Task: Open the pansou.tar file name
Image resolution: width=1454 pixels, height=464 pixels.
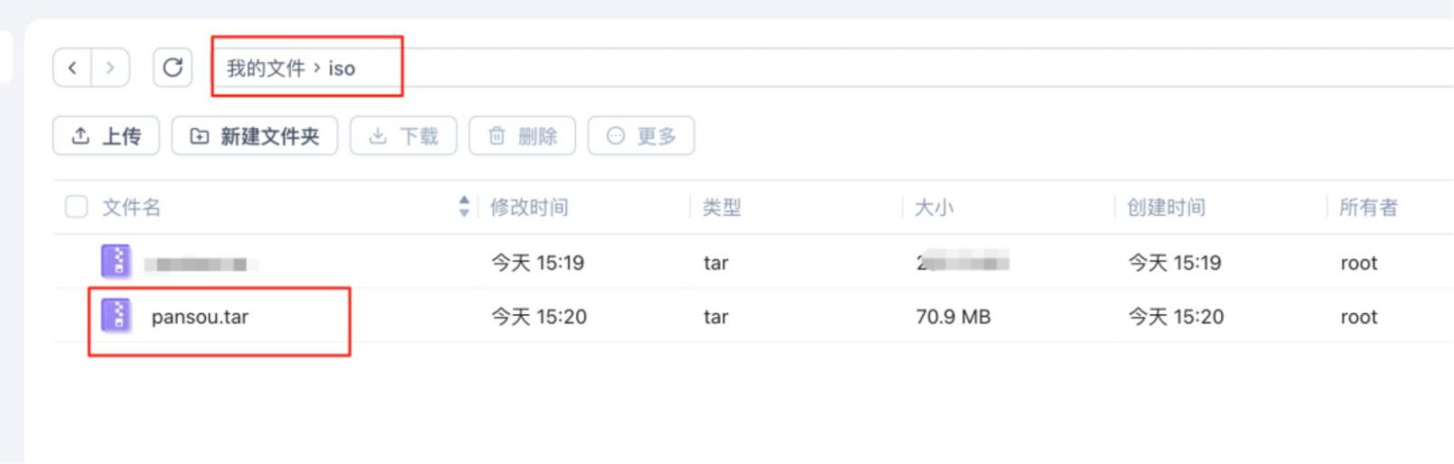Action: point(200,317)
